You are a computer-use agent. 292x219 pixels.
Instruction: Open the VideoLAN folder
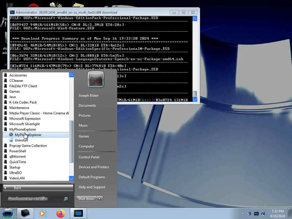17,178
